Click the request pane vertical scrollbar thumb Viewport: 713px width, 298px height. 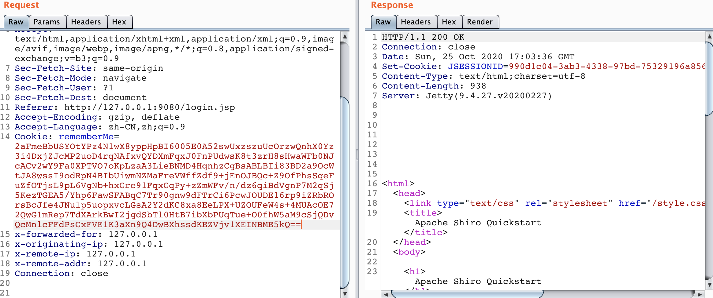click(345, 192)
